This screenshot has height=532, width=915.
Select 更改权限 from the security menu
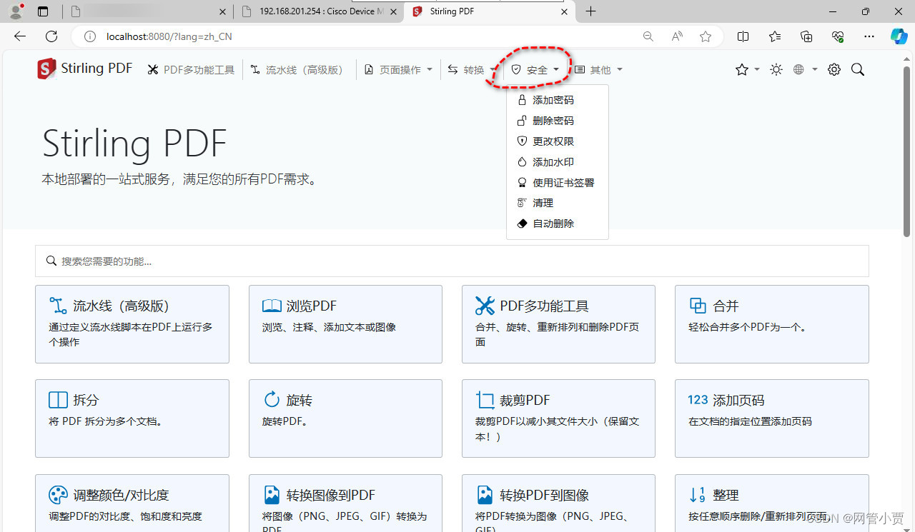[558, 141]
